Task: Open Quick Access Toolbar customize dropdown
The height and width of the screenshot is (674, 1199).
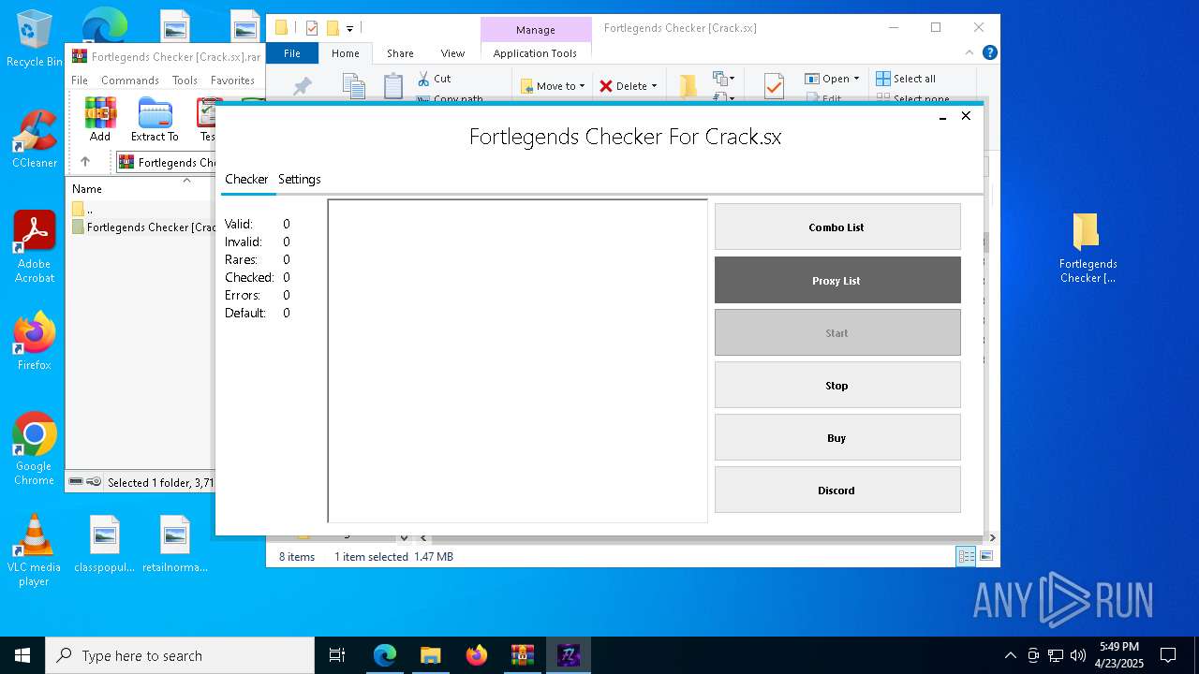Action: [349, 29]
